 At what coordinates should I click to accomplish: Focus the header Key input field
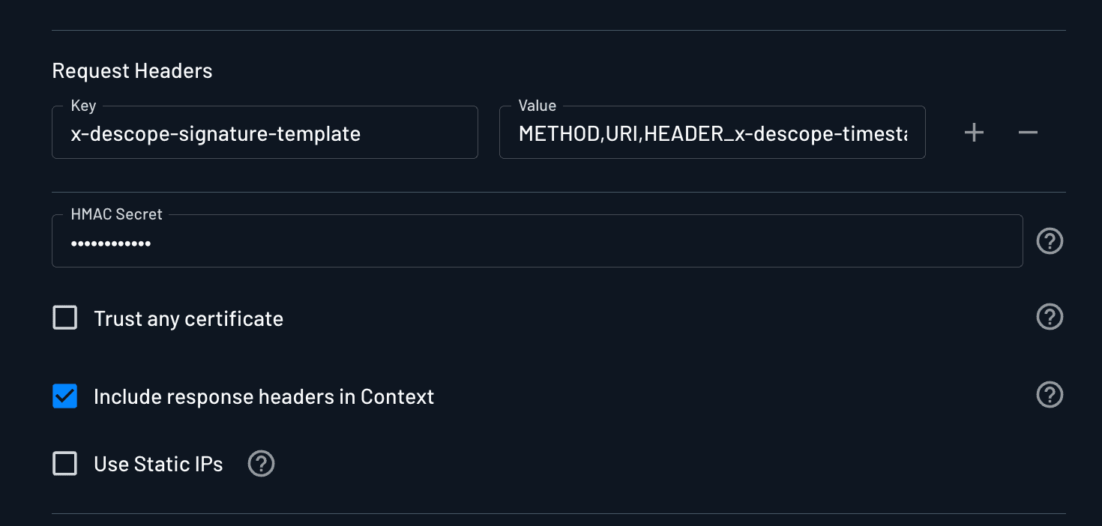click(x=265, y=133)
